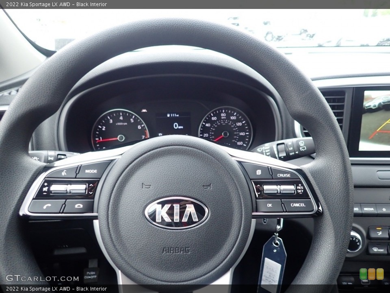The height and width of the screenshot is (293, 390).
Task: Push the RES+/SET- cruise rocker switch
Action: point(288,189)
